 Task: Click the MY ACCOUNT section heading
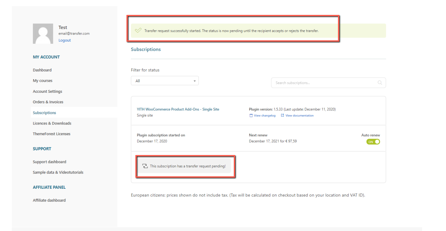[46, 57]
